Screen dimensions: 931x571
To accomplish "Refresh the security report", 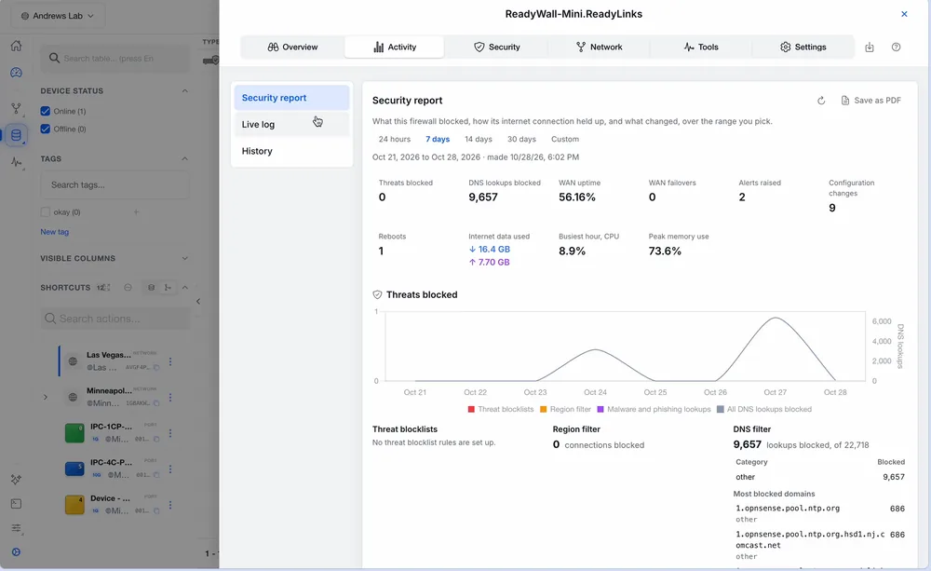I will 821,101.
